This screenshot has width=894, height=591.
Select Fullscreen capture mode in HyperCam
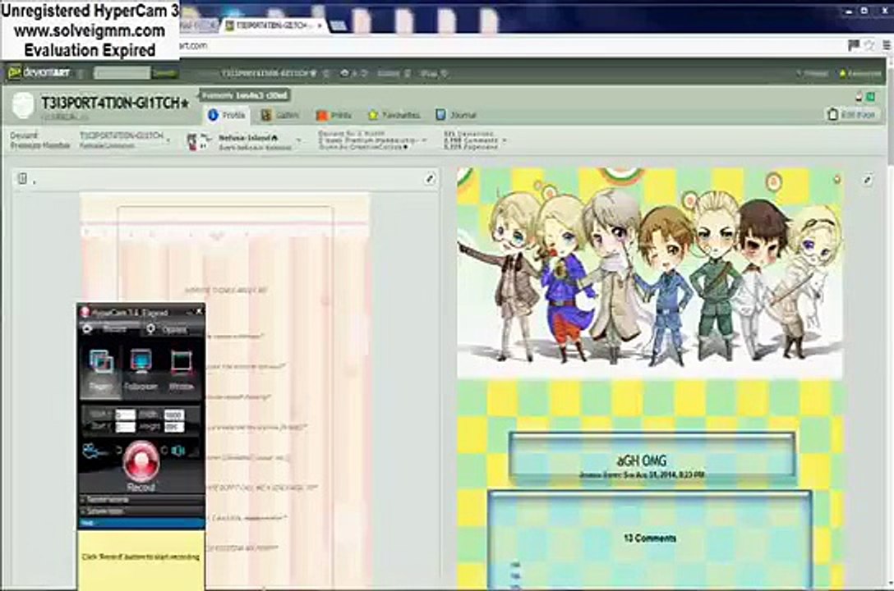click(141, 370)
